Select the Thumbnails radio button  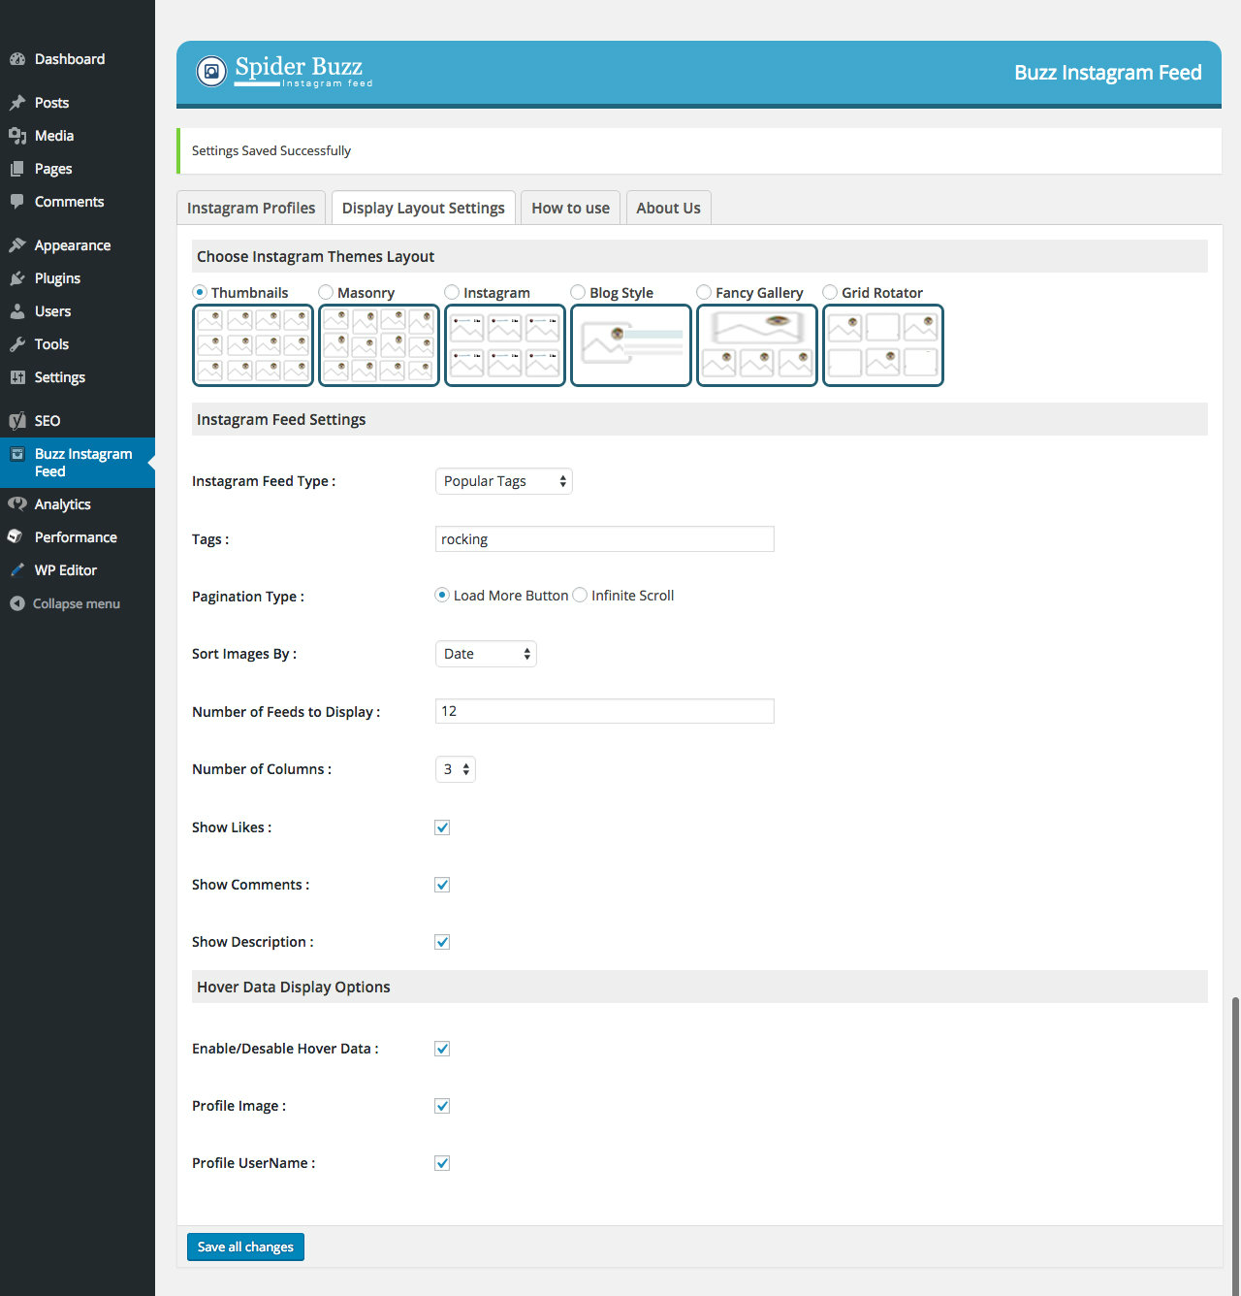200,292
